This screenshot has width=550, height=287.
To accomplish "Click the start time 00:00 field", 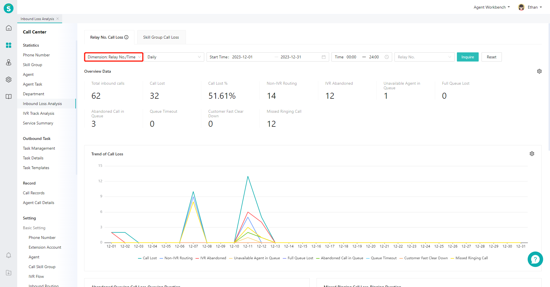I will coord(351,57).
